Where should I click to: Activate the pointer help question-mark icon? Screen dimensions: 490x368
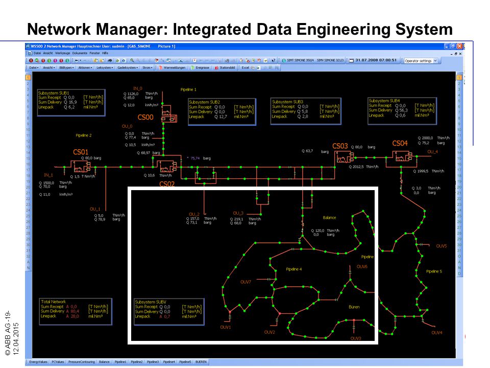coord(274,60)
